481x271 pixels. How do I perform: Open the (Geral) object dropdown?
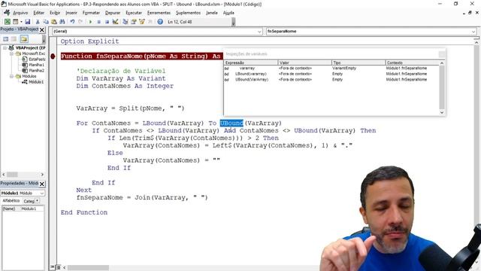pyautogui.click(x=259, y=32)
